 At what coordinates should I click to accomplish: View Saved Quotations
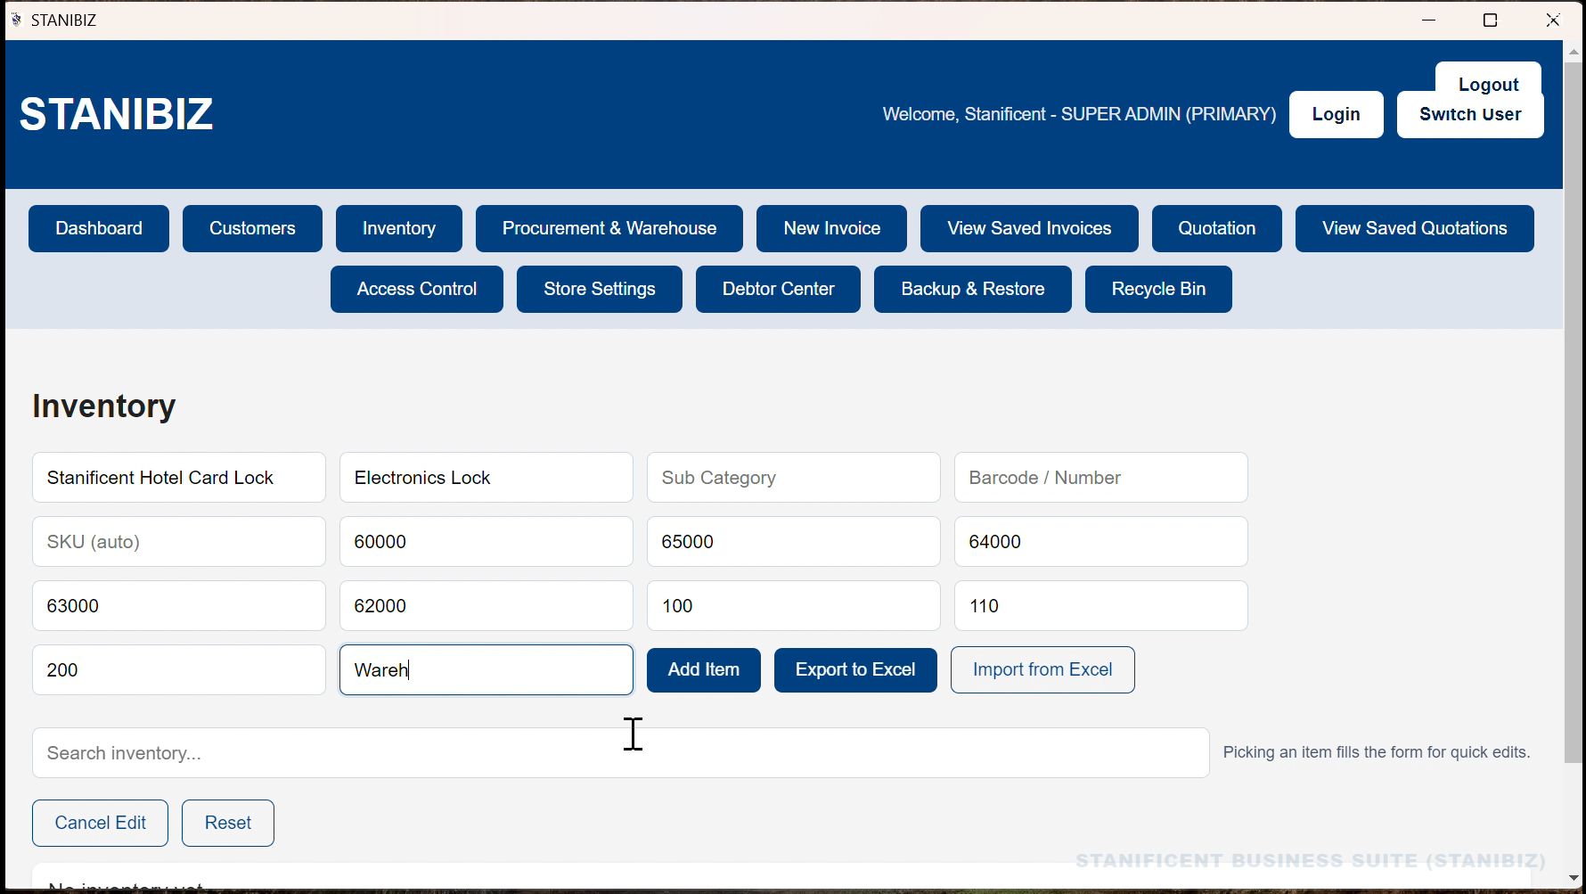[x=1415, y=228]
